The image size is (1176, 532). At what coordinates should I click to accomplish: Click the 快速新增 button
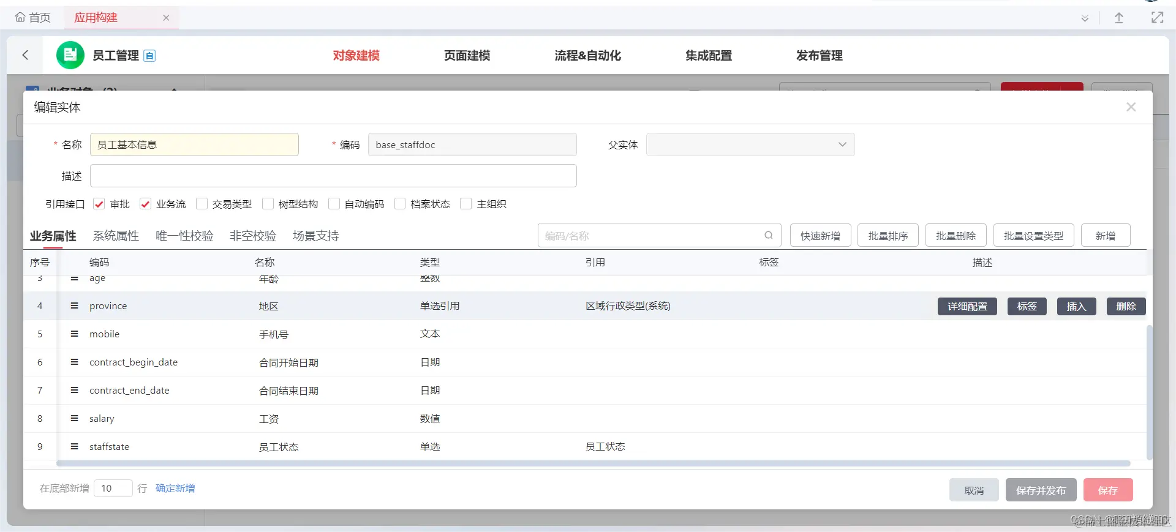tap(820, 236)
